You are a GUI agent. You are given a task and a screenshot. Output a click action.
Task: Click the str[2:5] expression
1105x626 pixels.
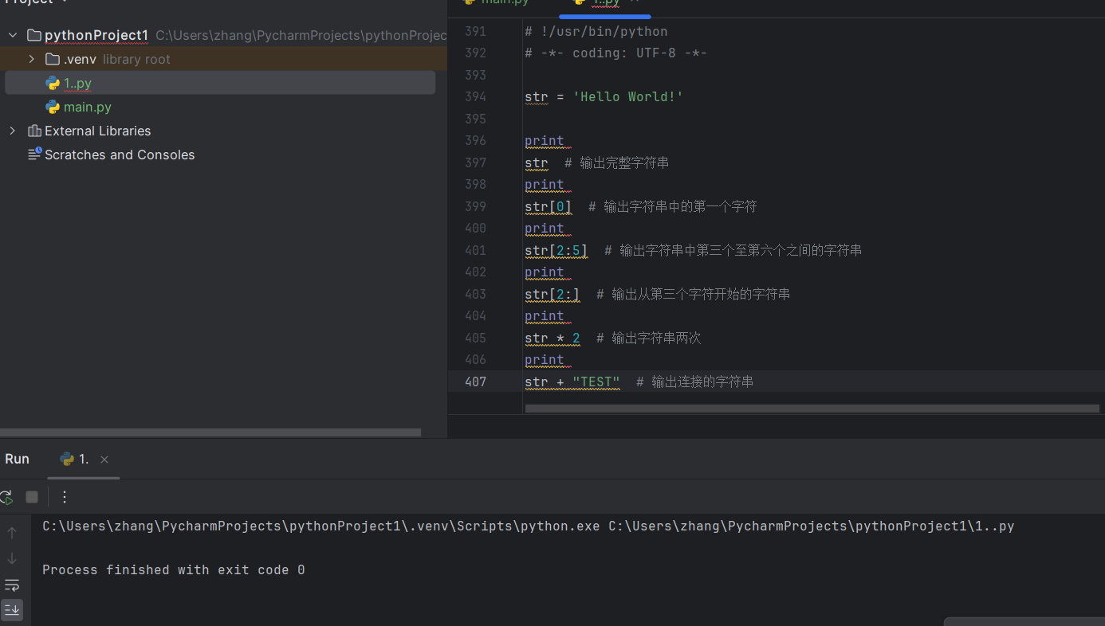(556, 250)
